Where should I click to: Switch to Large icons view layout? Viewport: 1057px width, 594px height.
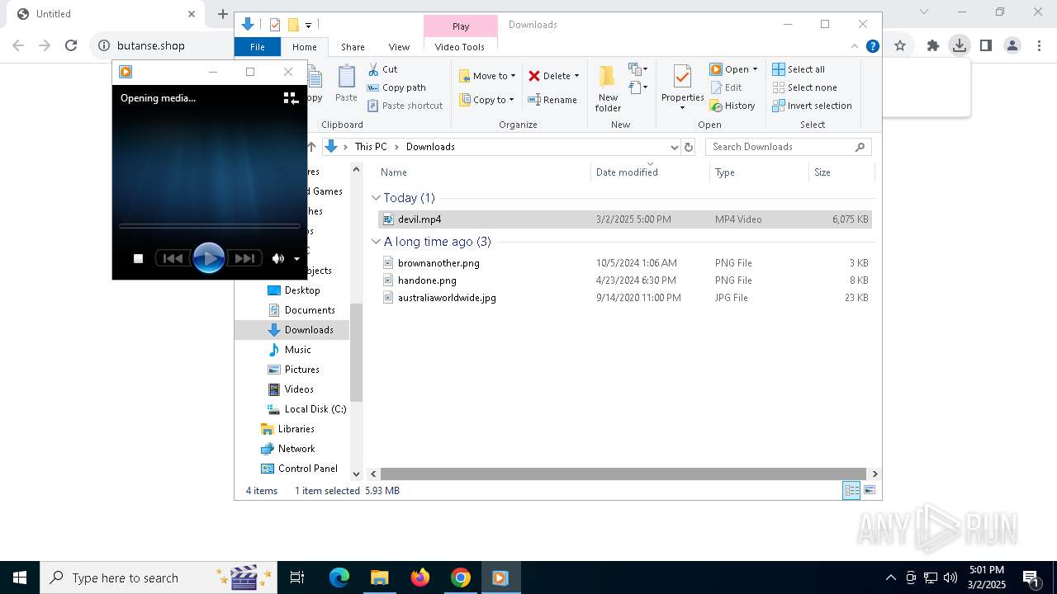point(870,491)
